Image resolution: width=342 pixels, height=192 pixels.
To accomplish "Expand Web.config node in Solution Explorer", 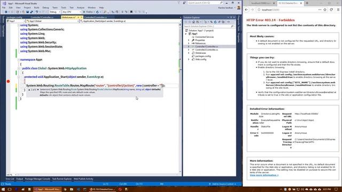I will 189,59.
